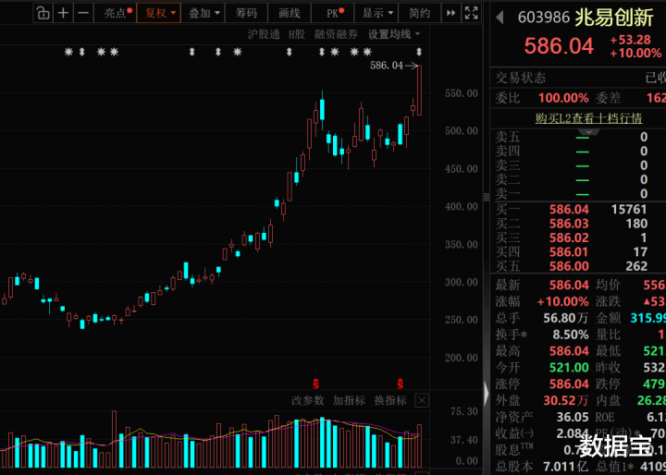Click the stock name 603986 兆易创新
Screen dimensions: 666x475
point(586,18)
